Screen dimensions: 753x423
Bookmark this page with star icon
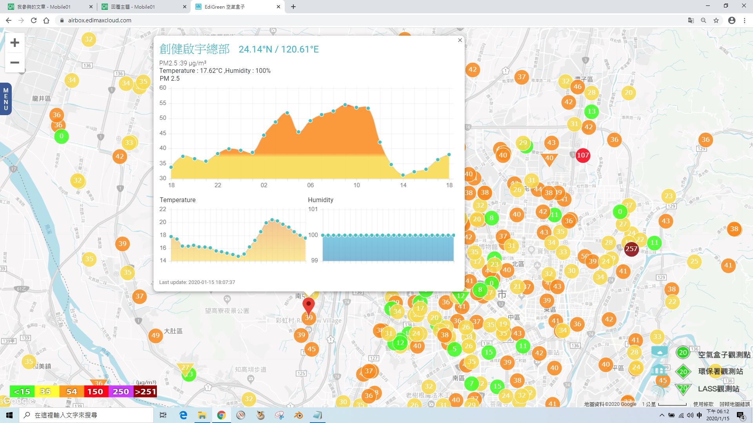pyautogui.click(x=716, y=20)
